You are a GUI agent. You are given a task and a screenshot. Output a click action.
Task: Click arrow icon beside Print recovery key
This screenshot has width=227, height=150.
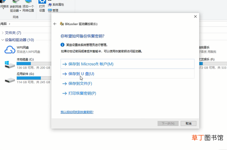[x=65, y=93]
